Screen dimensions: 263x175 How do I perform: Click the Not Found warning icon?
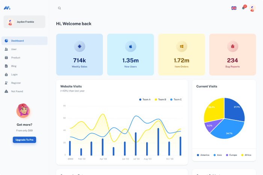[x=6, y=91]
